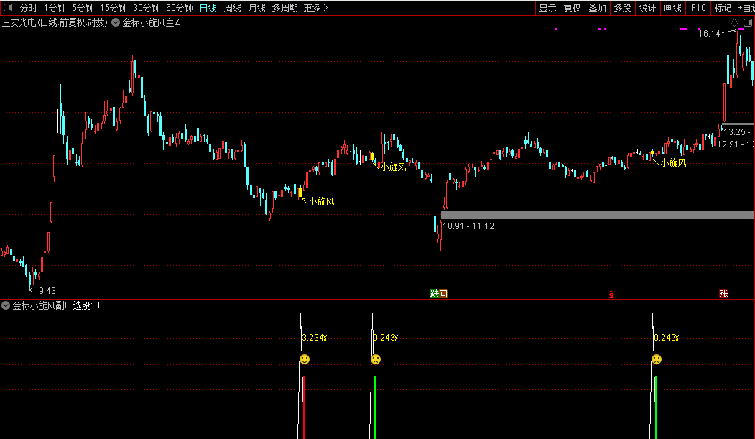This screenshot has height=439, width=755.
Task: Select the 1分钟 period tab
Action: coord(55,8)
